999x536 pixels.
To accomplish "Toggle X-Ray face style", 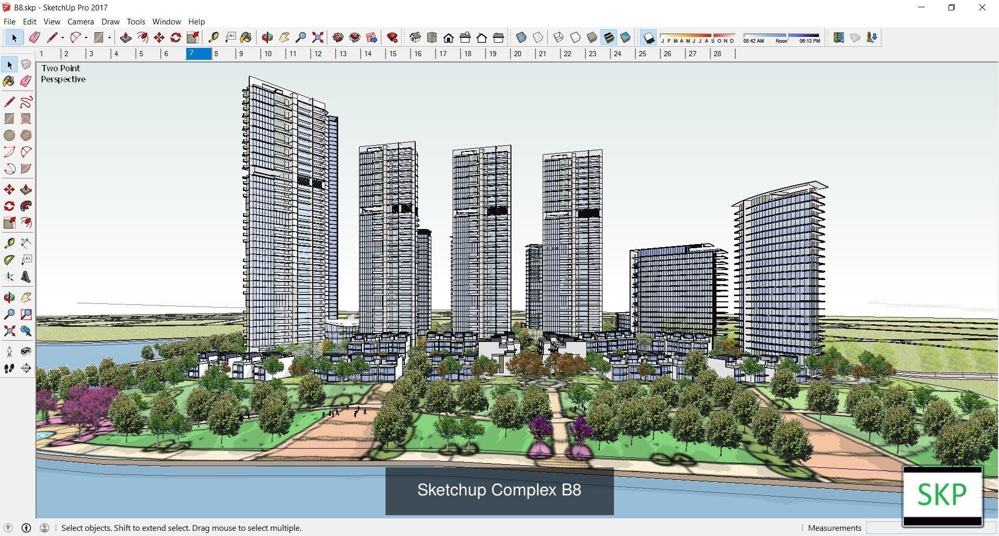I will pos(521,37).
